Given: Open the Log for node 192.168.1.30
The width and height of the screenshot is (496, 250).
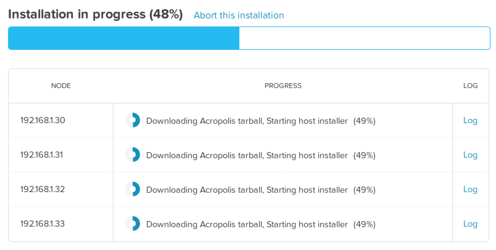Looking at the screenshot, I should (470, 120).
